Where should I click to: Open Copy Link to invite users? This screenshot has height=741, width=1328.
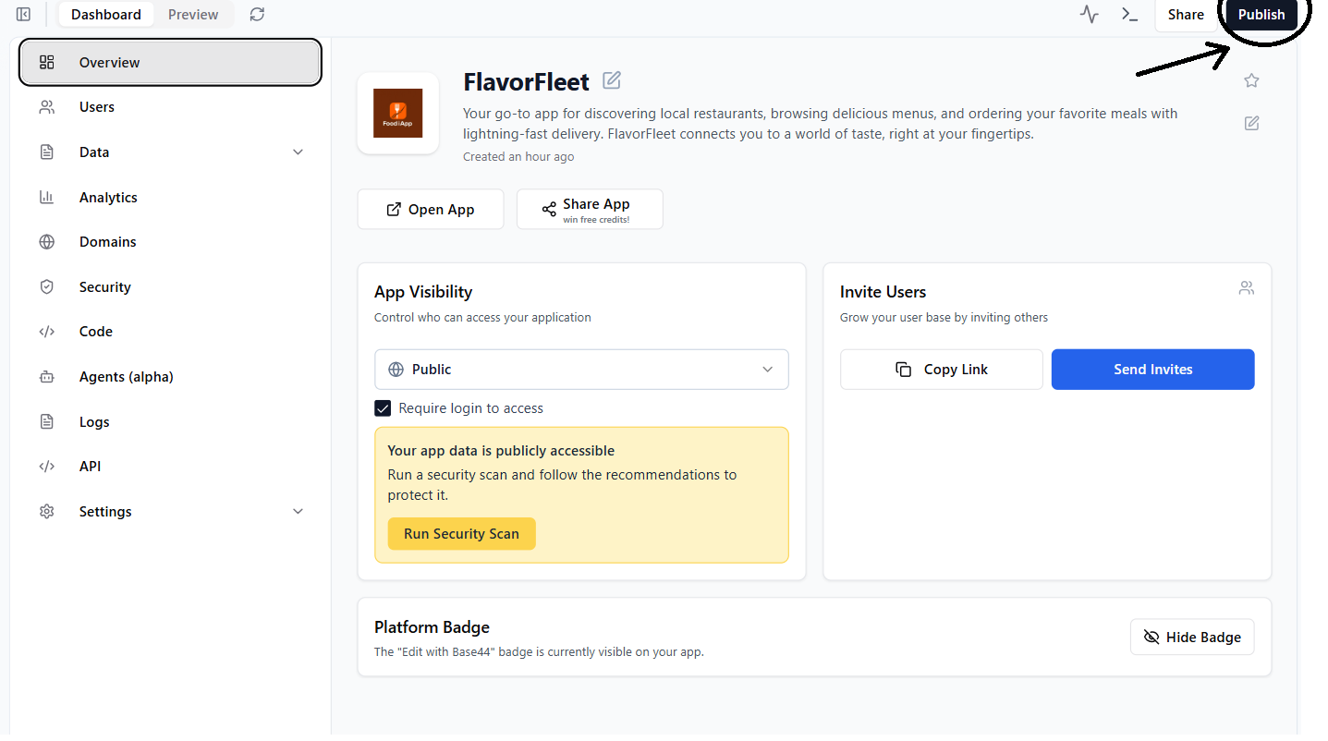pos(941,369)
